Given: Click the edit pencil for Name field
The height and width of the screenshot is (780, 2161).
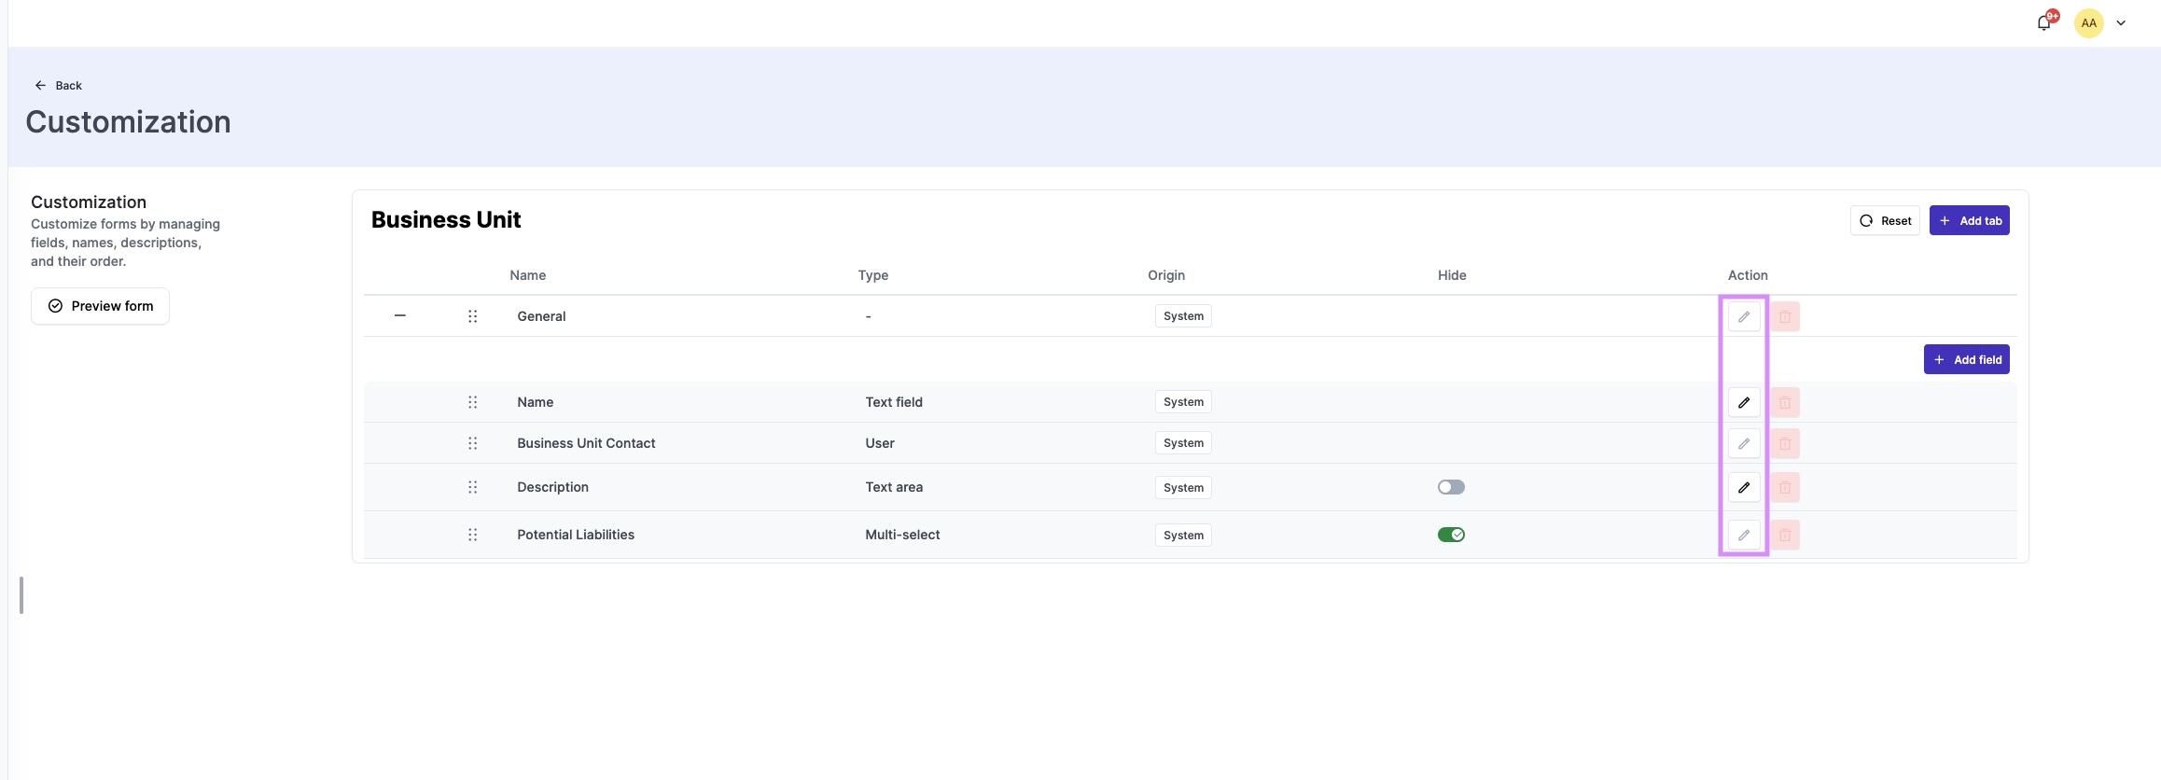Looking at the screenshot, I should pos(1743,402).
